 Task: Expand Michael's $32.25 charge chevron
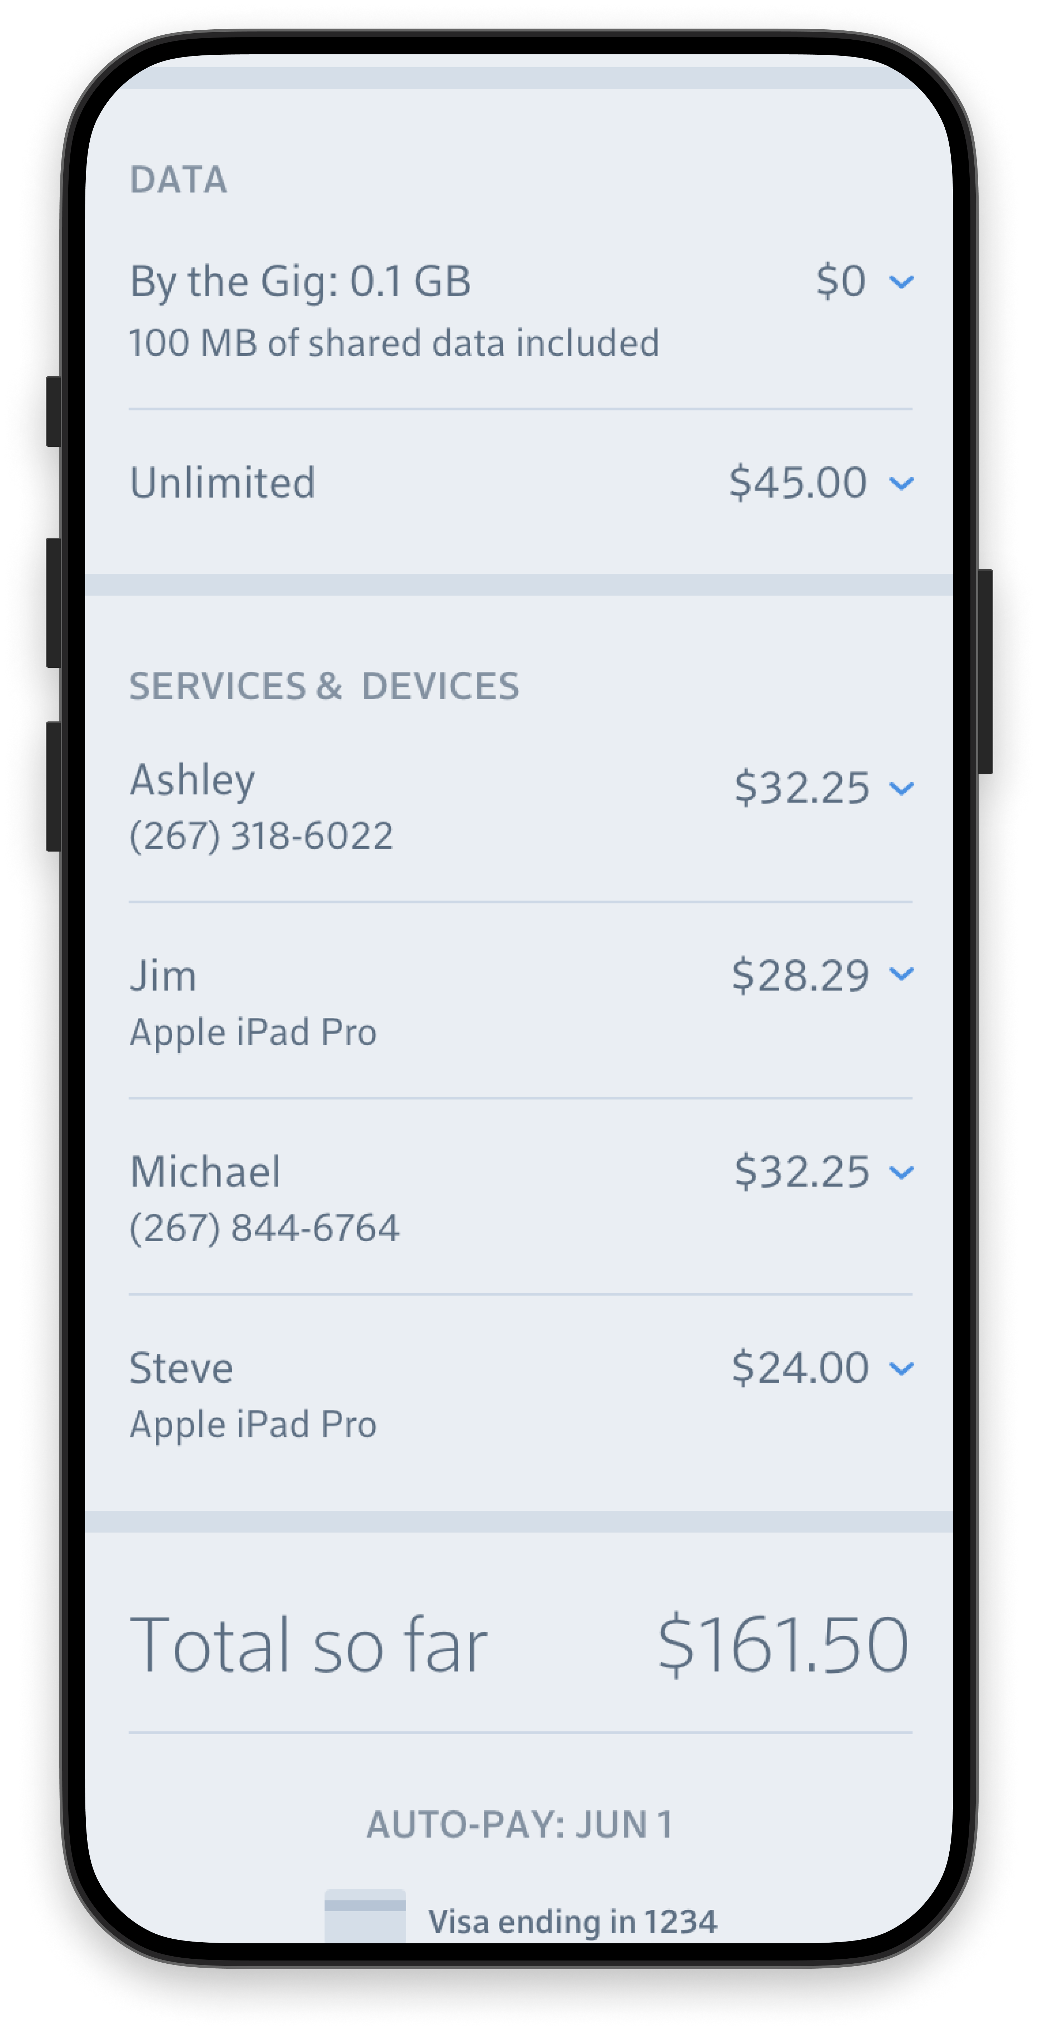pyautogui.click(x=901, y=1172)
